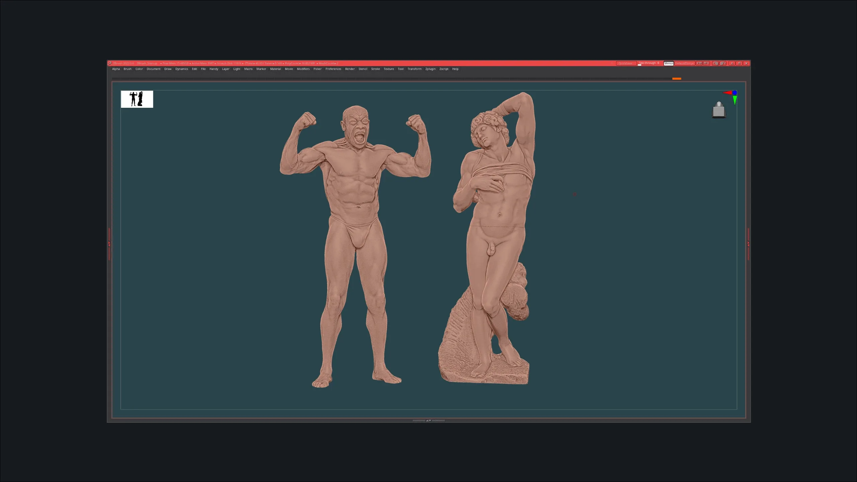Open the Brush menu
The width and height of the screenshot is (857, 482).
point(128,69)
